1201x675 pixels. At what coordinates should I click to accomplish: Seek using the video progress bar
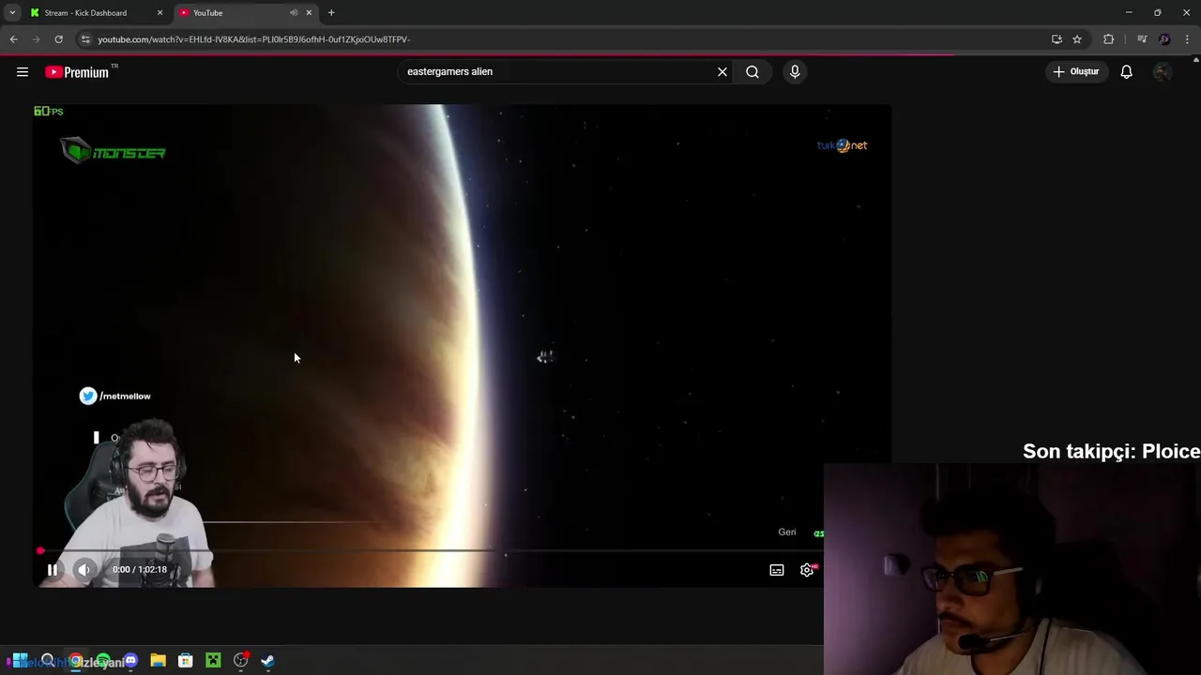click(430, 550)
